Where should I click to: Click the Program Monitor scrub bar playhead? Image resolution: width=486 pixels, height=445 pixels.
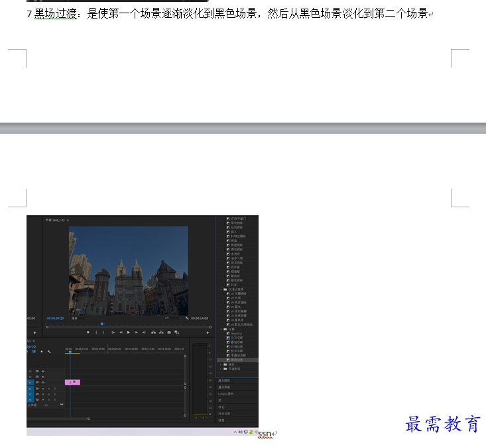point(101,324)
